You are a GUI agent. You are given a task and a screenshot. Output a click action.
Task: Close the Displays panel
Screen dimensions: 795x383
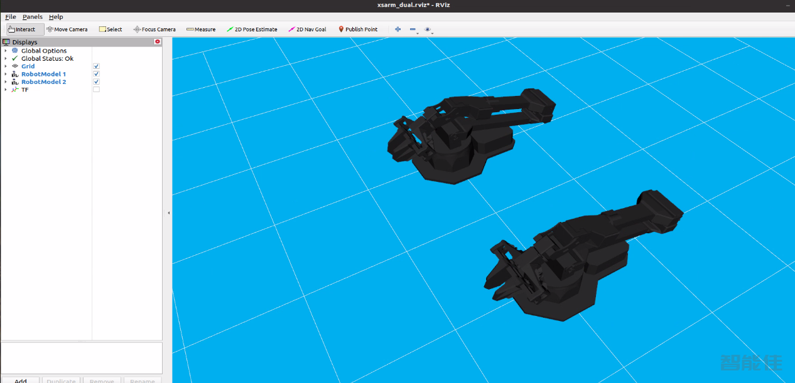[x=158, y=42]
